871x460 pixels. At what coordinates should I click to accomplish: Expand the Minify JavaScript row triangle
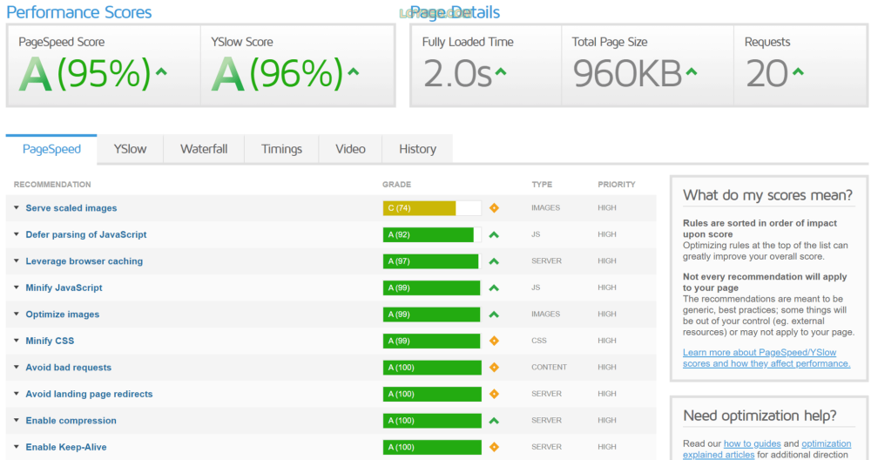[16, 287]
